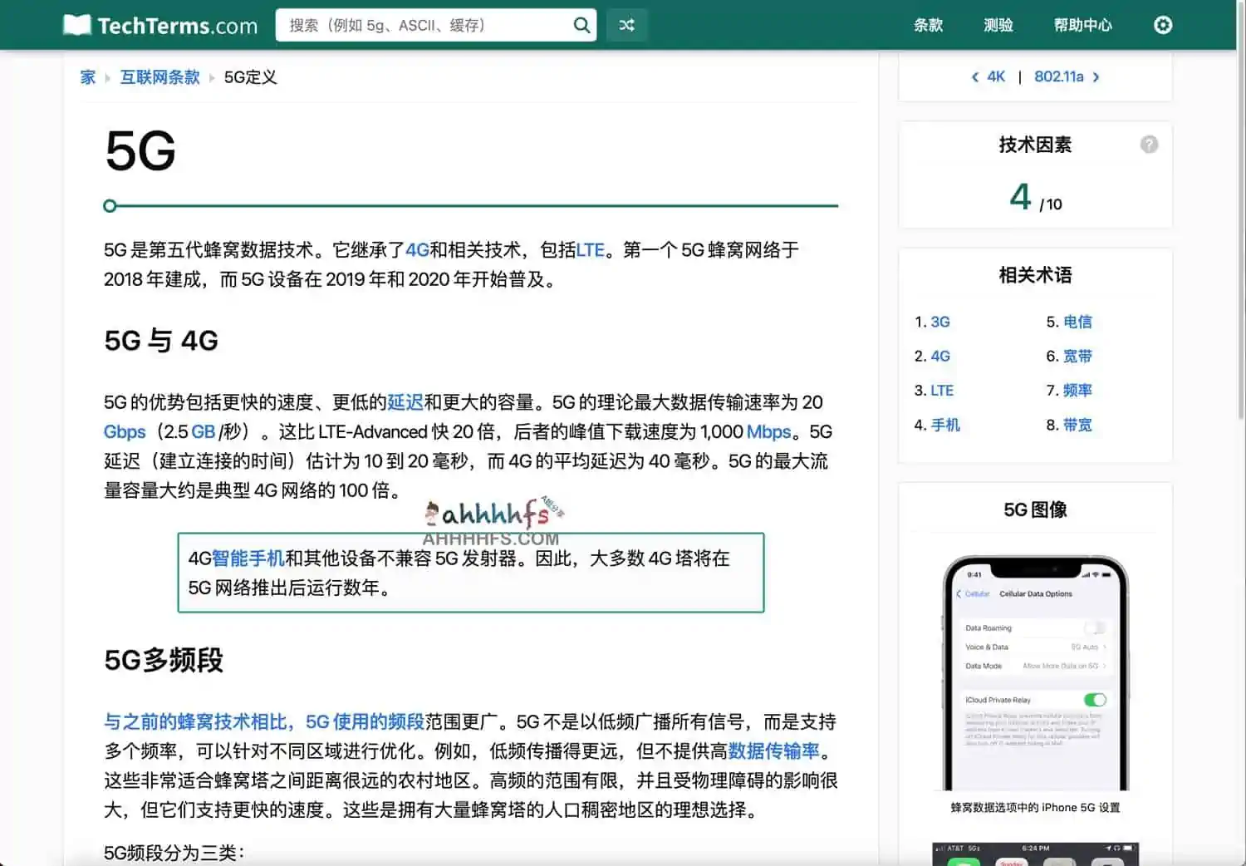Click the home breadcrumb 家
This screenshot has width=1246, height=866.
coord(87,76)
